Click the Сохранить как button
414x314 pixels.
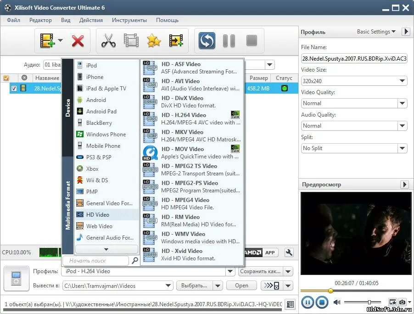[x=261, y=271]
